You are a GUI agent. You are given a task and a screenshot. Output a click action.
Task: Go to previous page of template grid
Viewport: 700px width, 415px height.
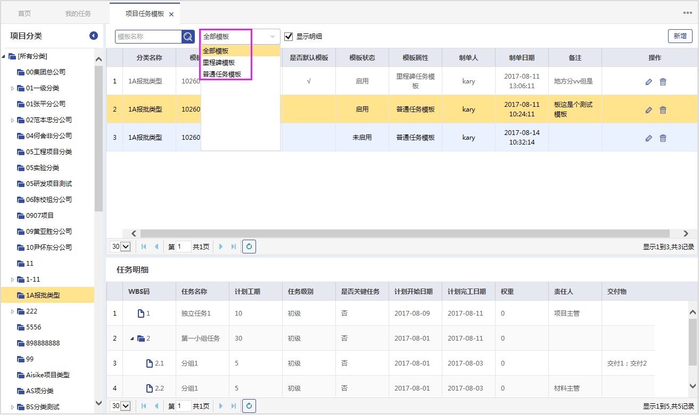156,247
